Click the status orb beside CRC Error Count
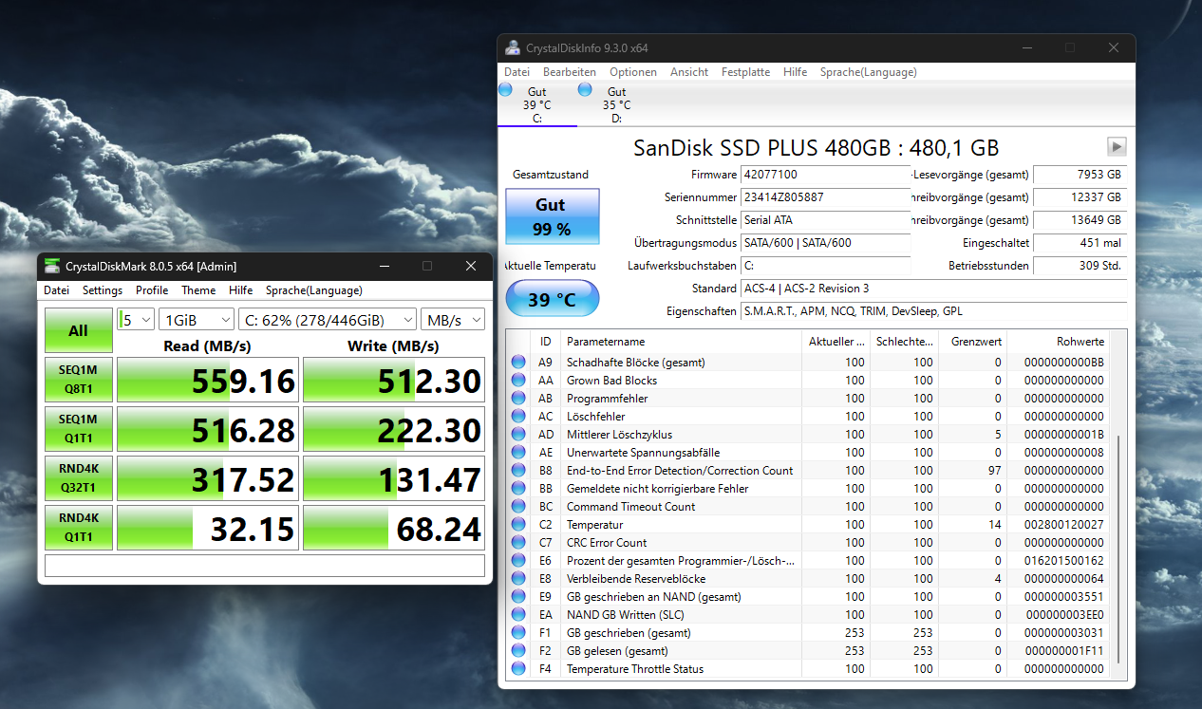This screenshot has height=709, width=1202. point(518,543)
